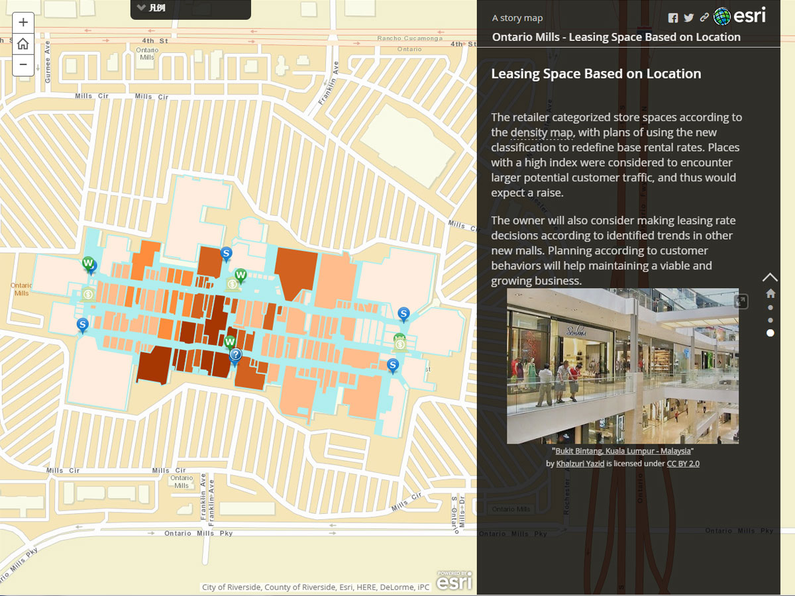
Task: Go to story home section icon
Action: [770, 293]
